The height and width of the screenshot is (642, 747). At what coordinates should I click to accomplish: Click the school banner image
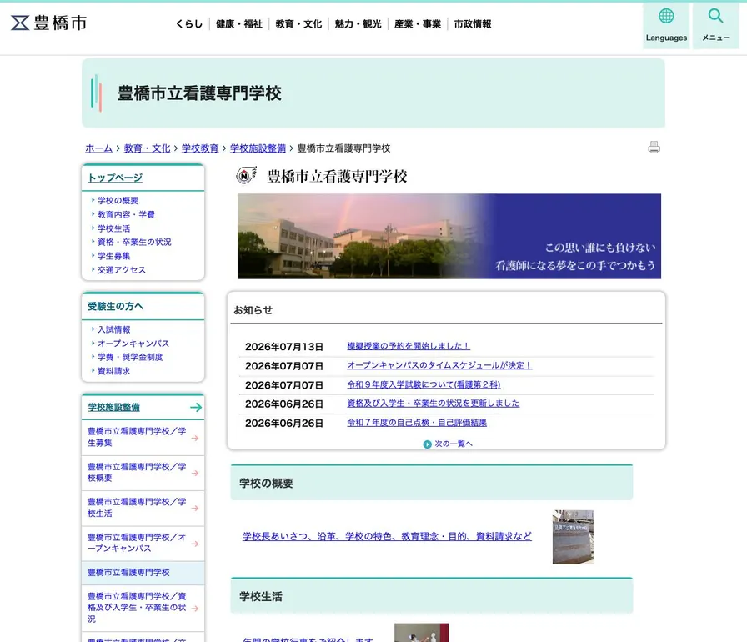449,236
